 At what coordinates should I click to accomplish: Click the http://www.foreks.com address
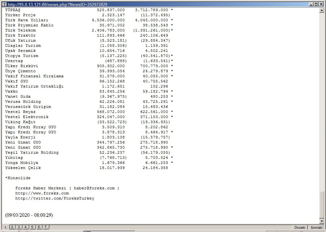[x=42, y=193]
